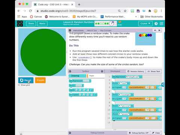Pick the ellipse block in the toolbox
The width and height of the screenshot is (180, 135).
coord(83,94)
